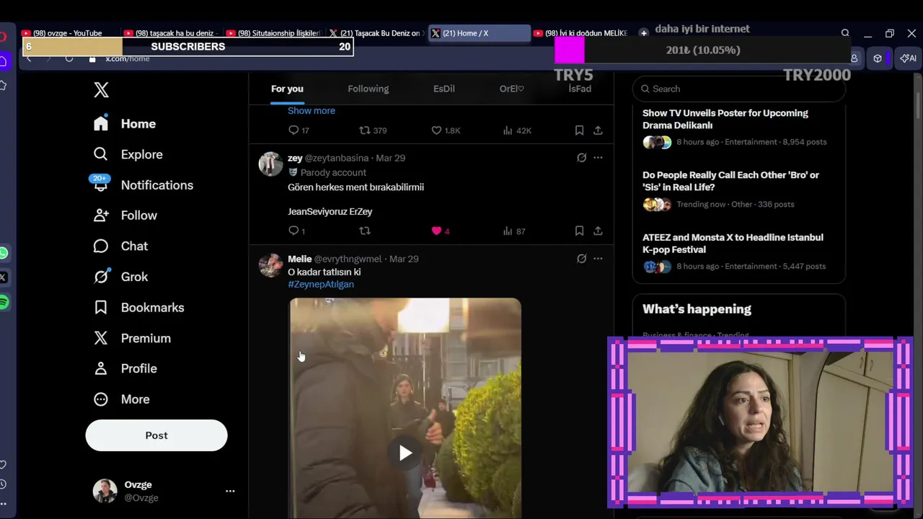Click Grok explain icon on Melie's post
923x519 pixels.
pos(581,259)
